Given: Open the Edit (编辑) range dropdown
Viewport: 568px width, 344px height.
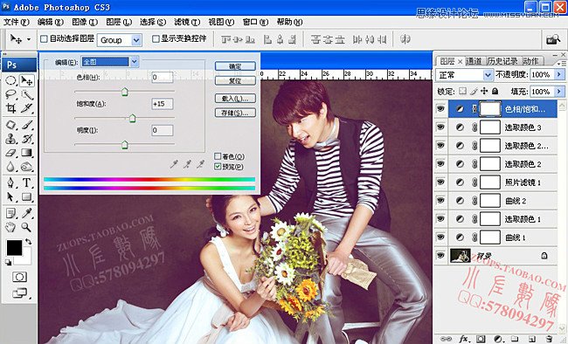Looking at the screenshot, I should click(134, 62).
